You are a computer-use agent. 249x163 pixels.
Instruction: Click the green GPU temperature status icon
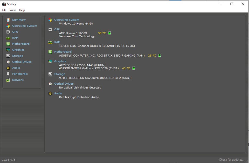(x=134, y=68)
